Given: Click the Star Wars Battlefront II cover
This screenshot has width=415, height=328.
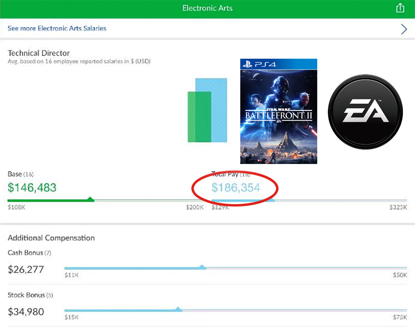Looking at the screenshot, I should (279, 111).
